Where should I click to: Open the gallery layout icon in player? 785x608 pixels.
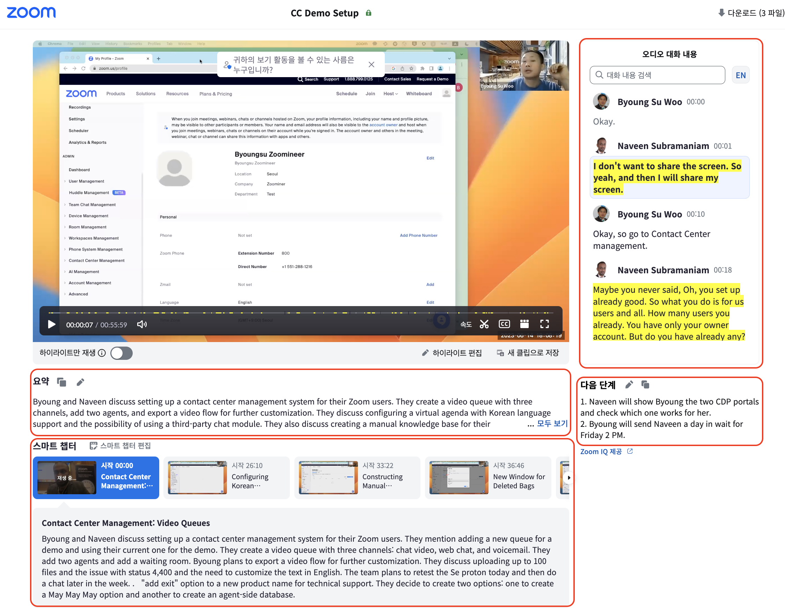(x=524, y=324)
